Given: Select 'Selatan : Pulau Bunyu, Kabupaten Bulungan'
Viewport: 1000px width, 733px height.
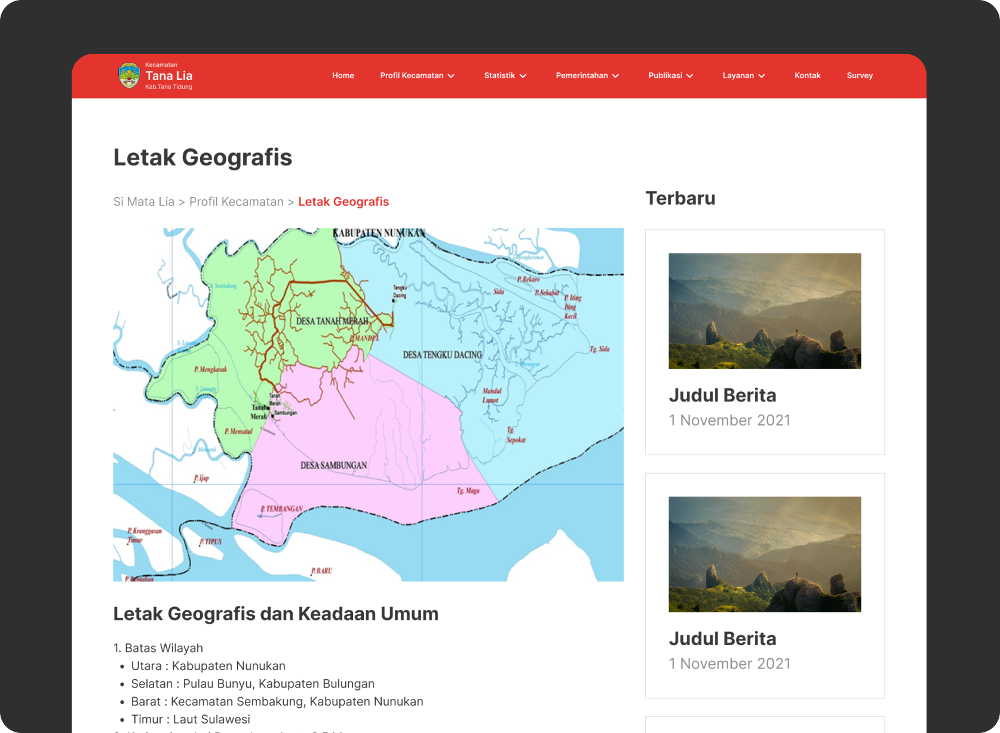Looking at the screenshot, I should pos(253,684).
